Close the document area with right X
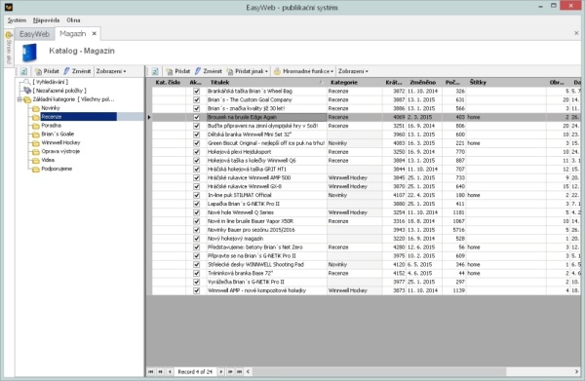This screenshot has width=585, height=381. 576,33
